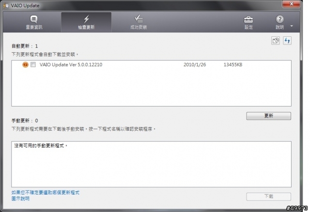Click the refresh updates arrows icon
Image resolution: width=310 pixels, height=212 pixels.
(x=287, y=41)
